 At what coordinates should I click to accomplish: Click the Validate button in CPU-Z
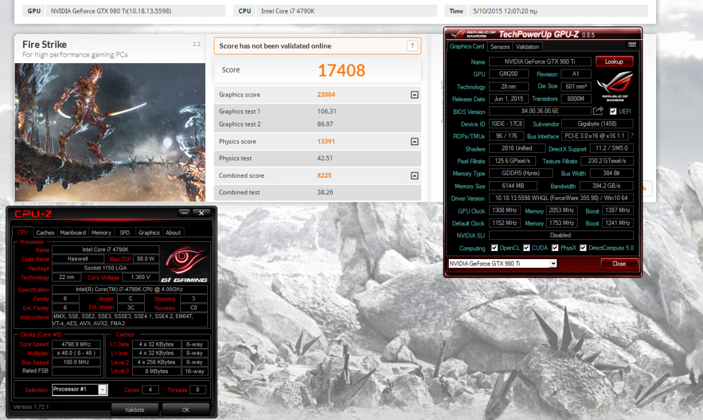[135, 409]
